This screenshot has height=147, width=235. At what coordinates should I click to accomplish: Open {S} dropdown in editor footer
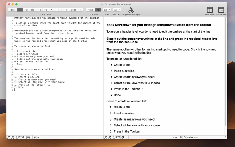pos(36,137)
